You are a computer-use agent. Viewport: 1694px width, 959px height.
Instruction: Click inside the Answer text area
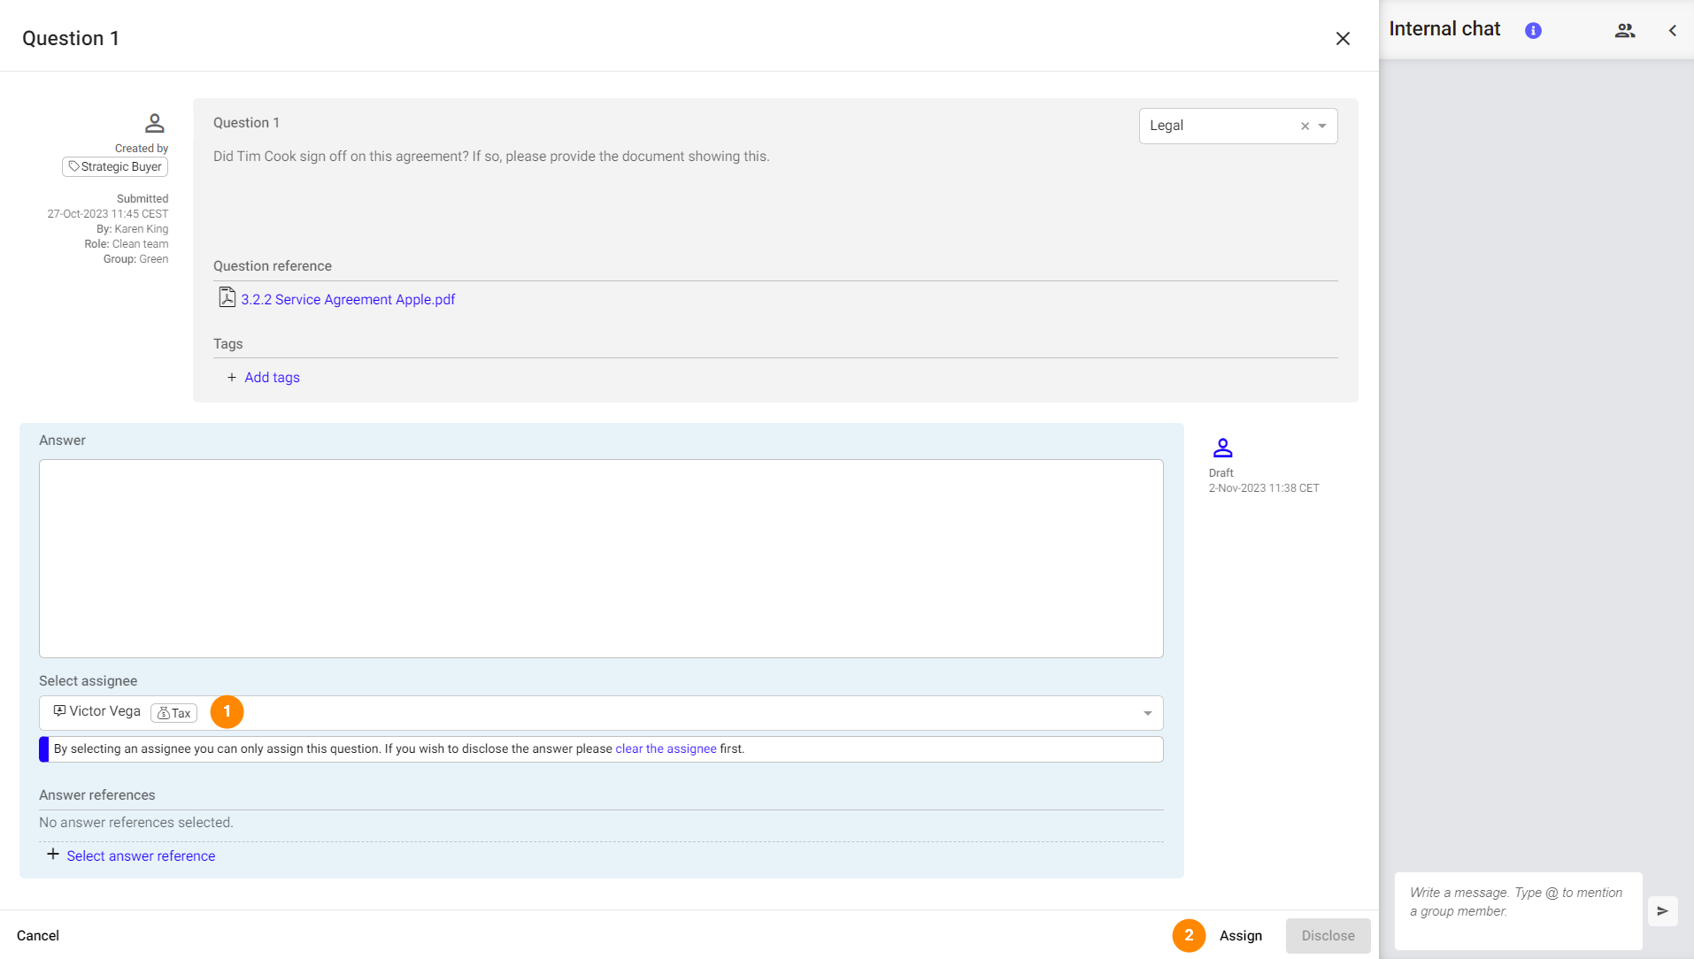tap(600, 558)
